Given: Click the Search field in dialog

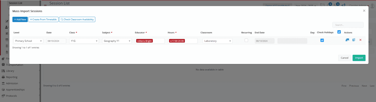Looking at the screenshot, I should click(x=348, y=25).
